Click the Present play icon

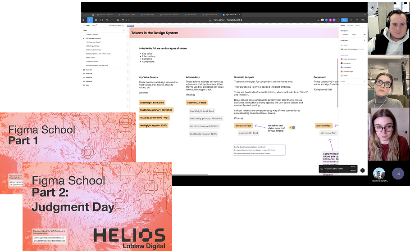tap(351, 20)
